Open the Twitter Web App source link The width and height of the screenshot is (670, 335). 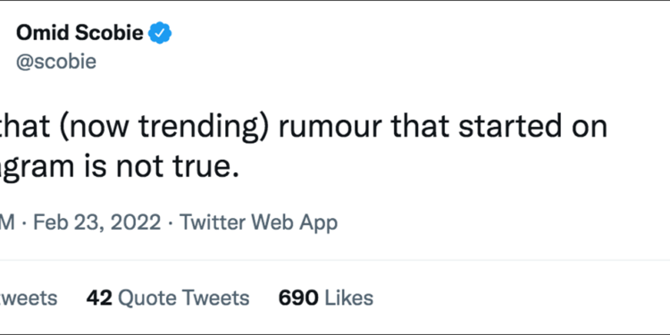[x=258, y=222]
